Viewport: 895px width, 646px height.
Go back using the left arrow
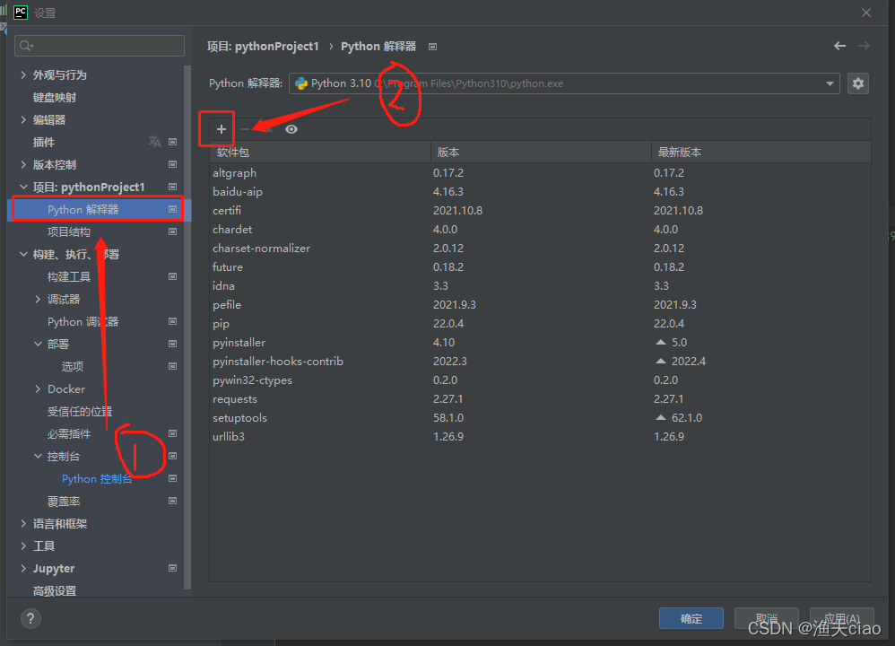pyautogui.click(x=839, y=46)
